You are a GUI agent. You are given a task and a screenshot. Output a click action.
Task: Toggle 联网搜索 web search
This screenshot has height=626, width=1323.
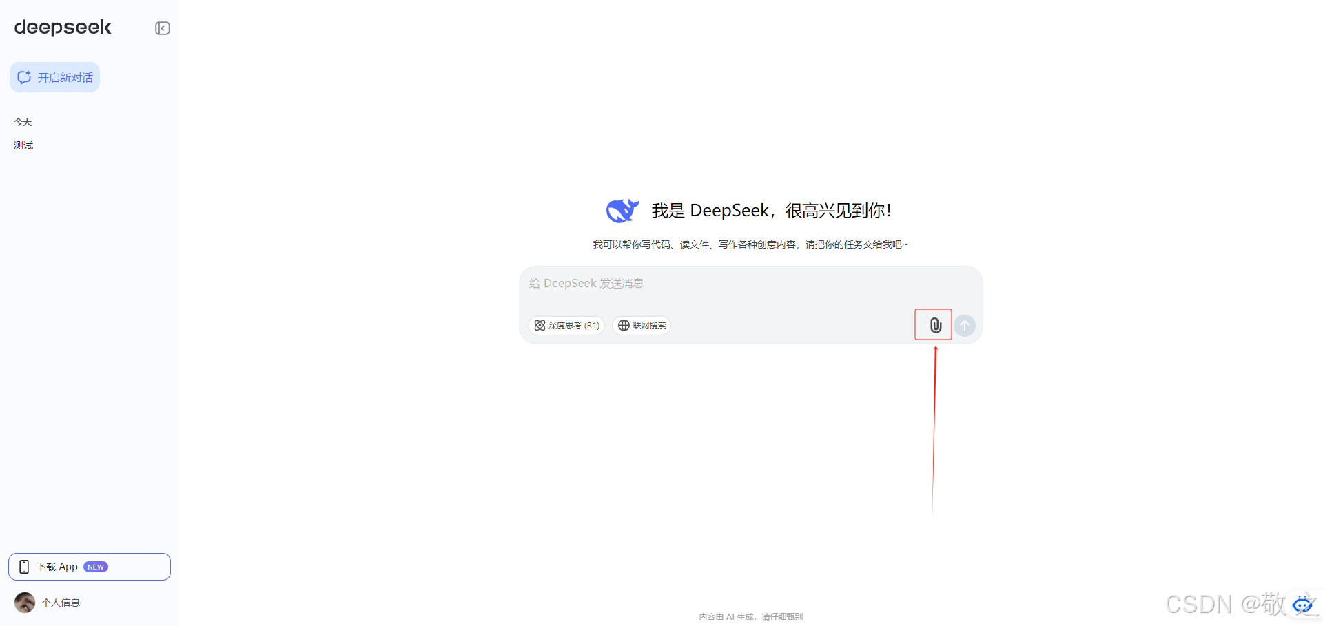pos(642,326)
